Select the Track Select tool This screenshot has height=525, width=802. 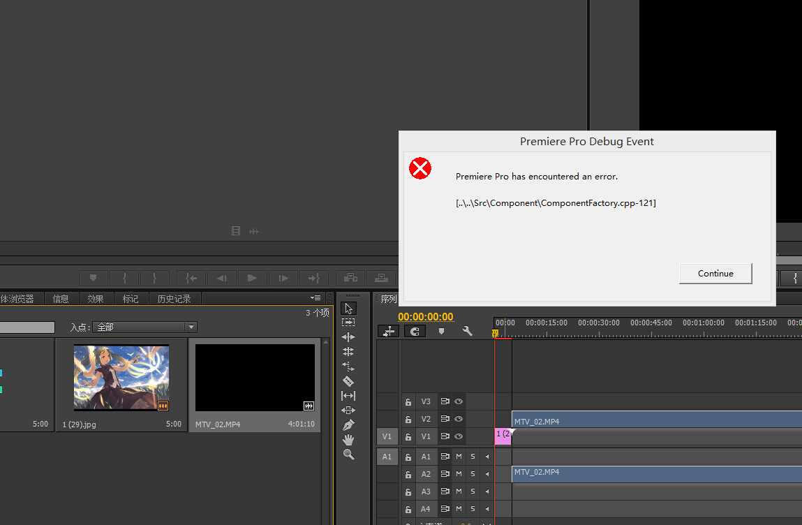coord(348,323)
